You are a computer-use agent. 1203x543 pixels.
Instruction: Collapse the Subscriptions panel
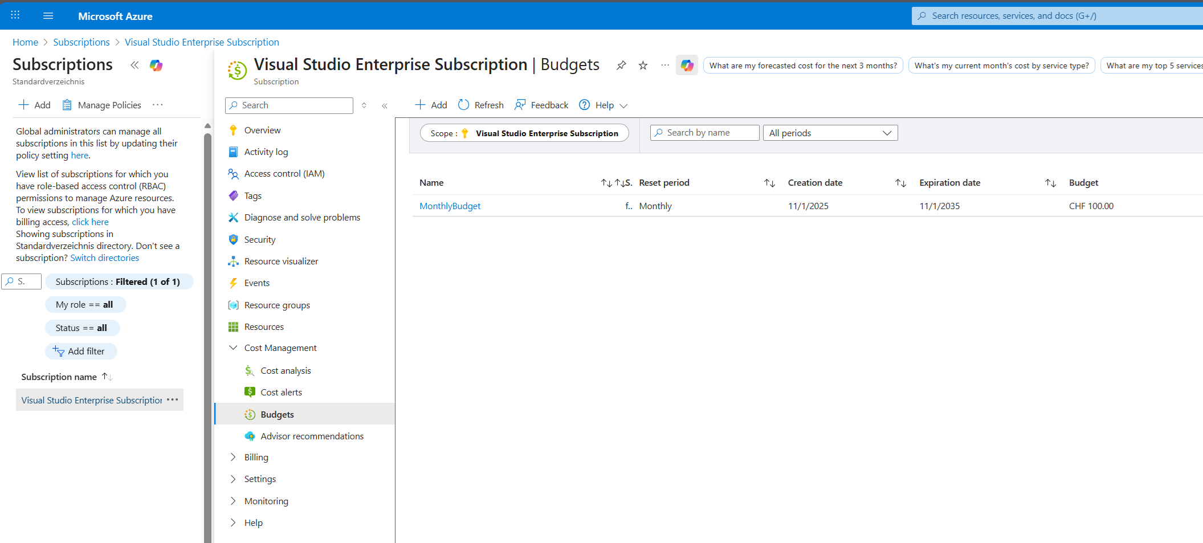coord(134,65)
